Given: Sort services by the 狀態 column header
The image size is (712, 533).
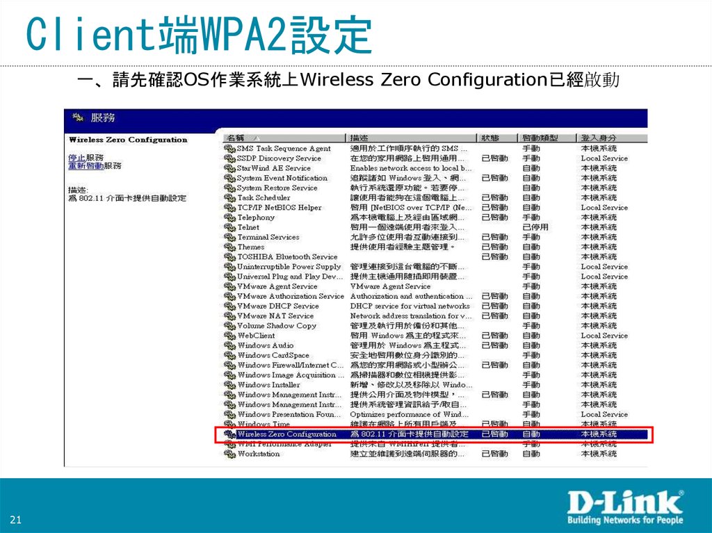Looking at the screenshot, I should [496, 138].
